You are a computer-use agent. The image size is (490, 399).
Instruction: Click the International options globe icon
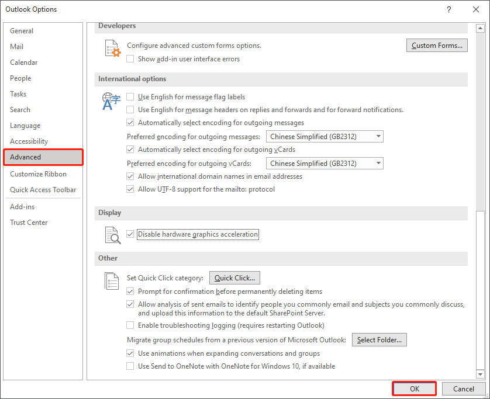[111, 100]
